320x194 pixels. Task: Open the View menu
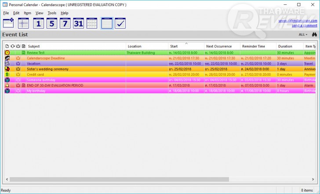pyautogui.click(x=40, y=13)
